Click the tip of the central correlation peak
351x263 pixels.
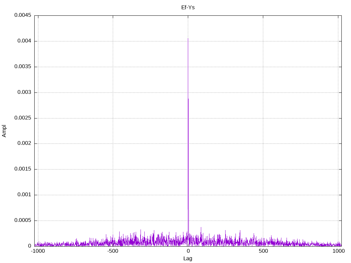tap(188, 38)
